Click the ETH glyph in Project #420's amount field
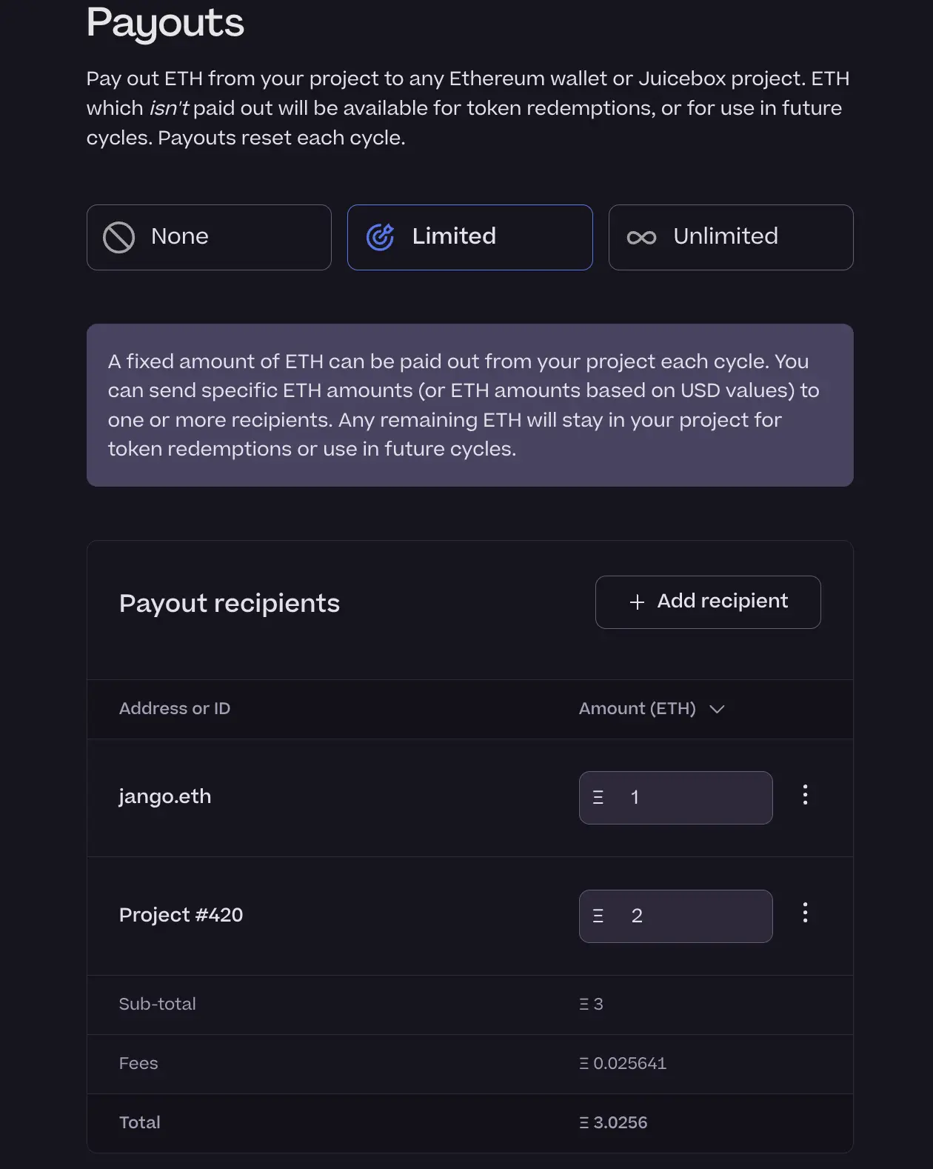Viewport: 933px width, 1169px height. [598, 916]
